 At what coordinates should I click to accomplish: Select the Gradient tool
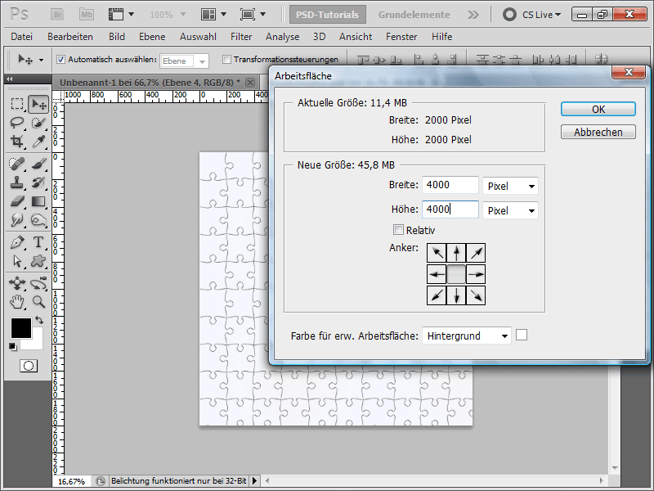coord(38,201)
